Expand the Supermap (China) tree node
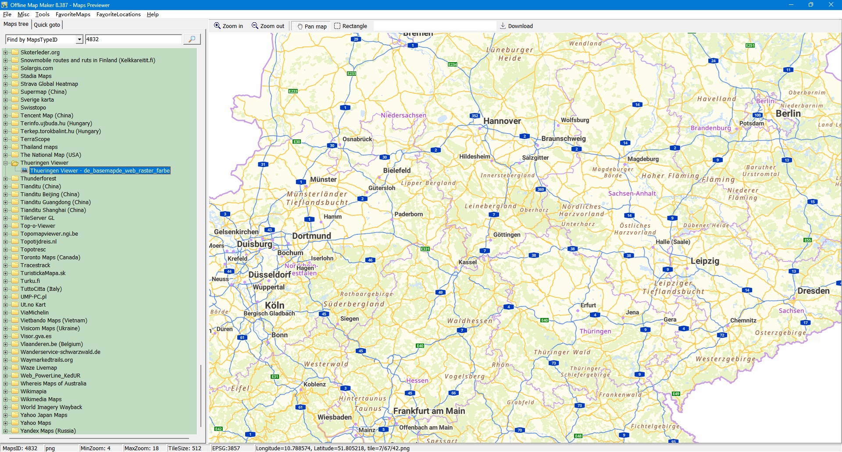The height and width of the screenshot is (452, 842). 6,92
